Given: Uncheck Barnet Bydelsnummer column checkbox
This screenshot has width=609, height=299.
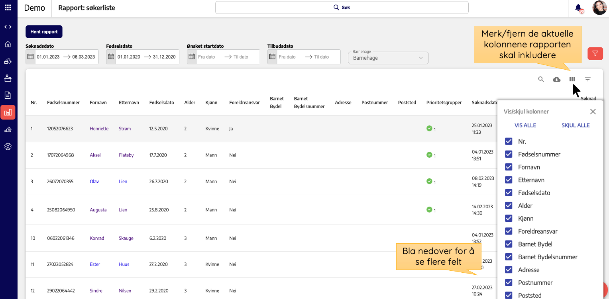Looking at the screenshot, I should tap(509, 257).
